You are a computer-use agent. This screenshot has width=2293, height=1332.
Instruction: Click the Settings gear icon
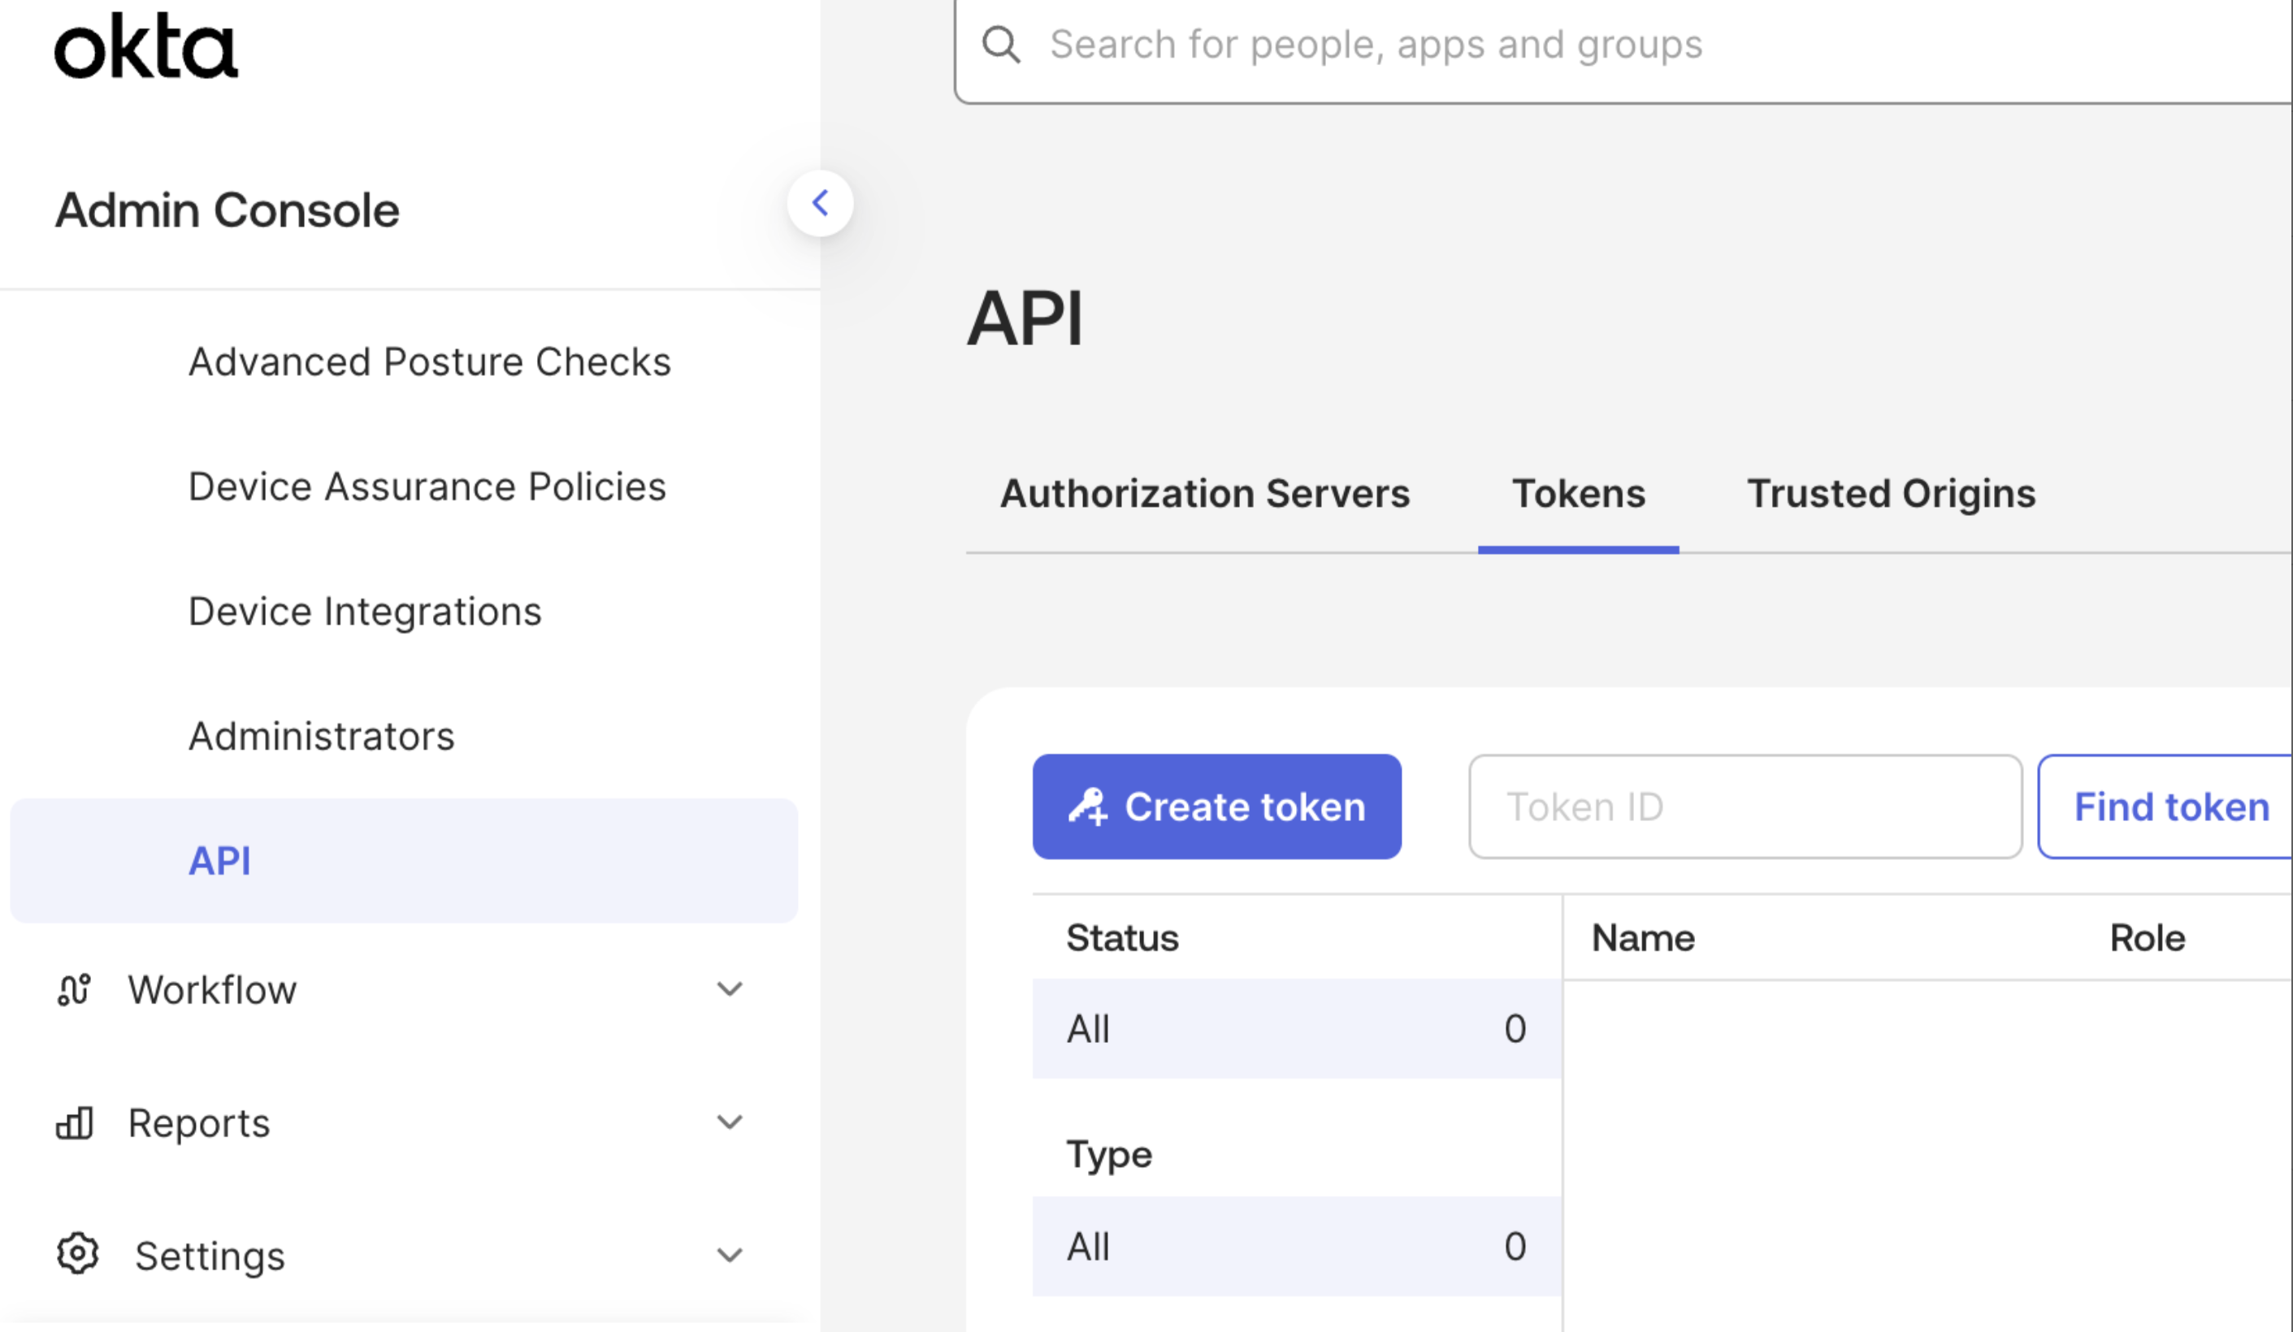(x=77, y=1255)
